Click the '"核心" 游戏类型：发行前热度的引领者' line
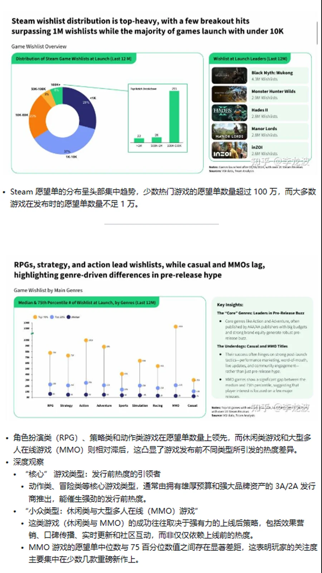322x573 pixels. click(x=93, y=474)
